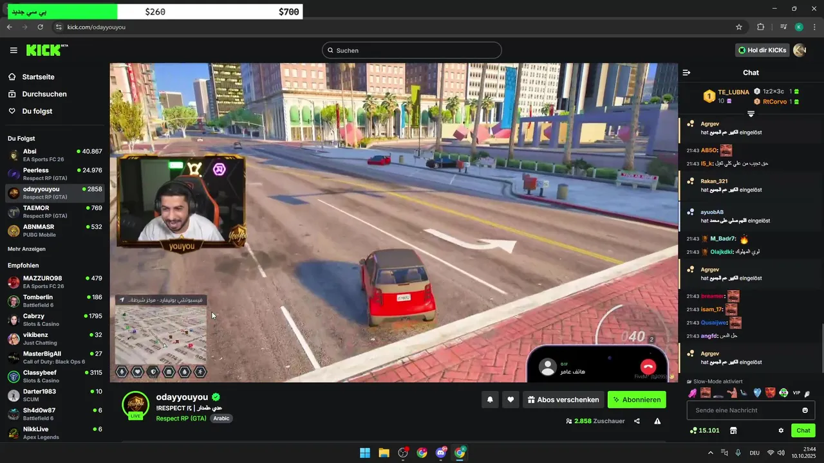824x463 pixels.
Task: Select odayyouyou channel in sidebar
Action: pyautogui.click(x=55, y=193)
